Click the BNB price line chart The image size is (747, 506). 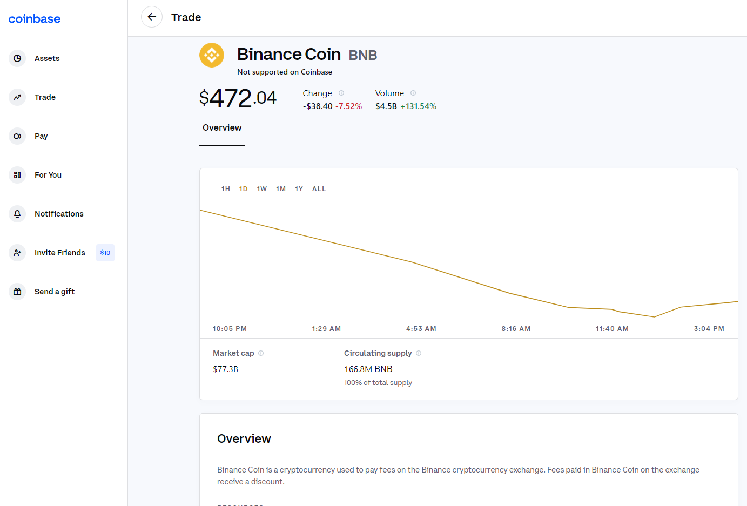[469, 263]
